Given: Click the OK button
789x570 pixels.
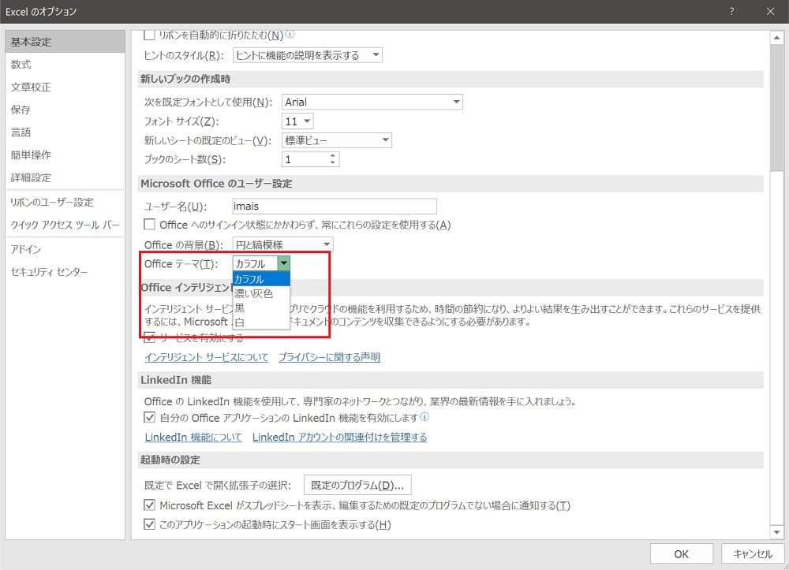Looking at the screenshot, I should 681,553.
